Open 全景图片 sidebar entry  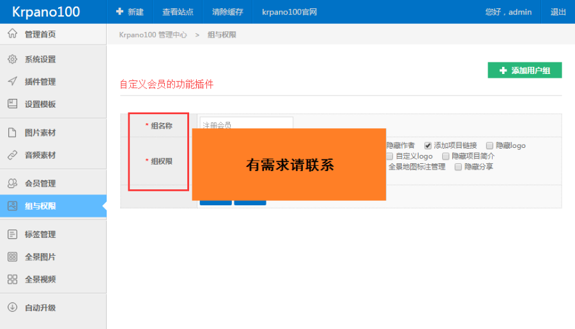[53, 256]
